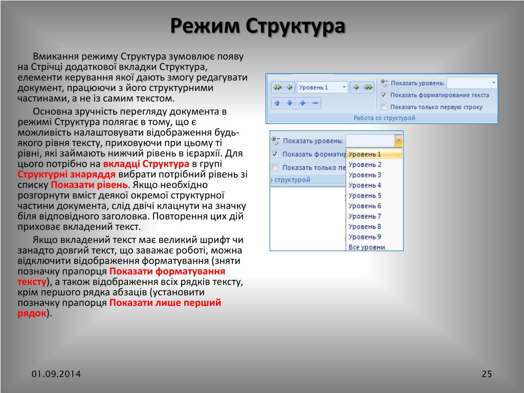The image size is (524, 393).
Task: Select Уровень 1 in the dropdown list
Action: click(x=374, y=154)
